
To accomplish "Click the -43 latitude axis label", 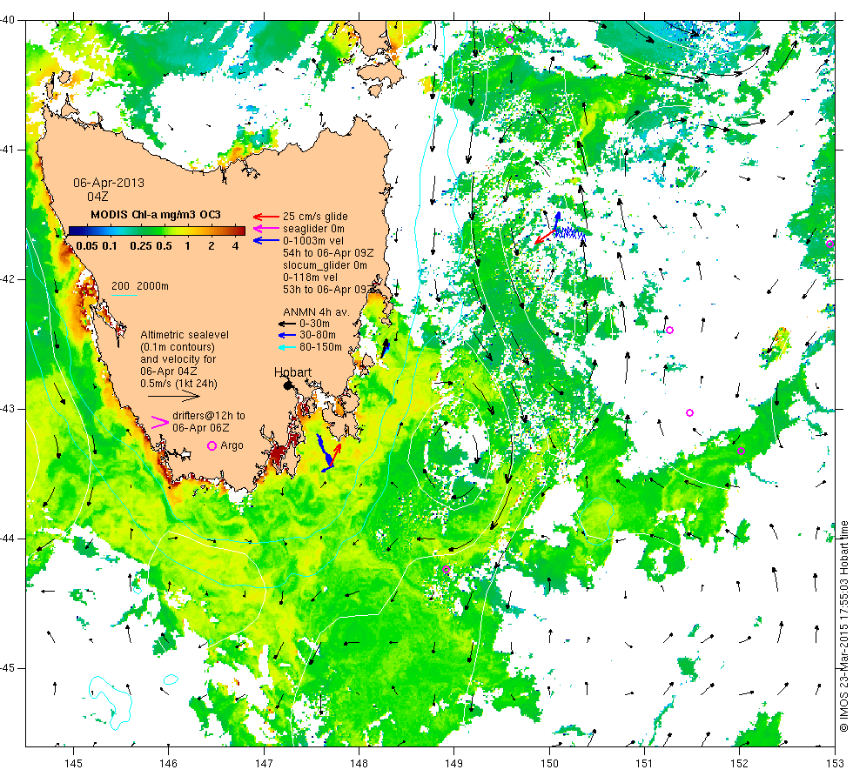I will coord(7,409).
